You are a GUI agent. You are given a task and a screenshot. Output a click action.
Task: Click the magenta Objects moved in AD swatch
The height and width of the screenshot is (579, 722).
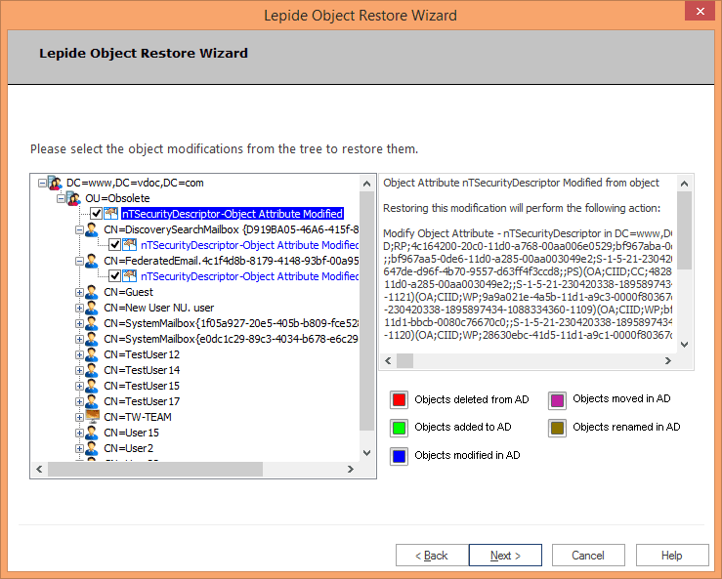557,400
